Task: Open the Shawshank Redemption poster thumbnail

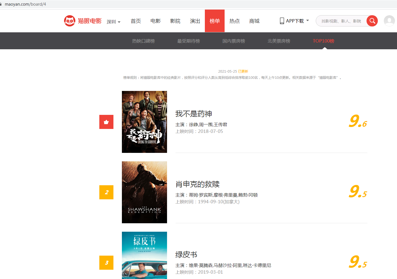Action: [144, 192]
